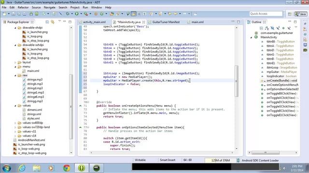Screen dimensions: 309x173
Task: Open the Android Virtual Device Manager icon
Action: pyautogui.click(x=37, y=14)
